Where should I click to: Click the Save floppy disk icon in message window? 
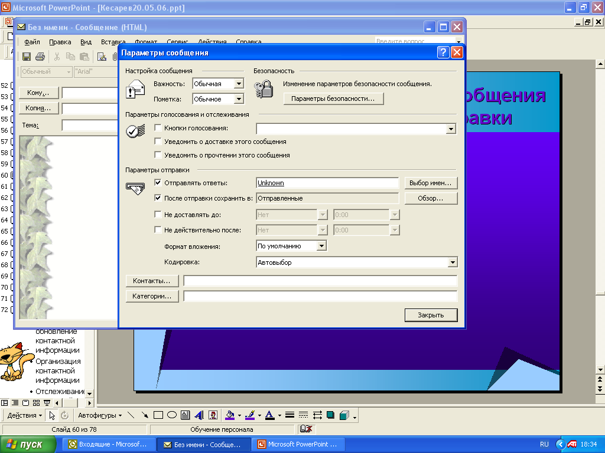coord(27,57)
